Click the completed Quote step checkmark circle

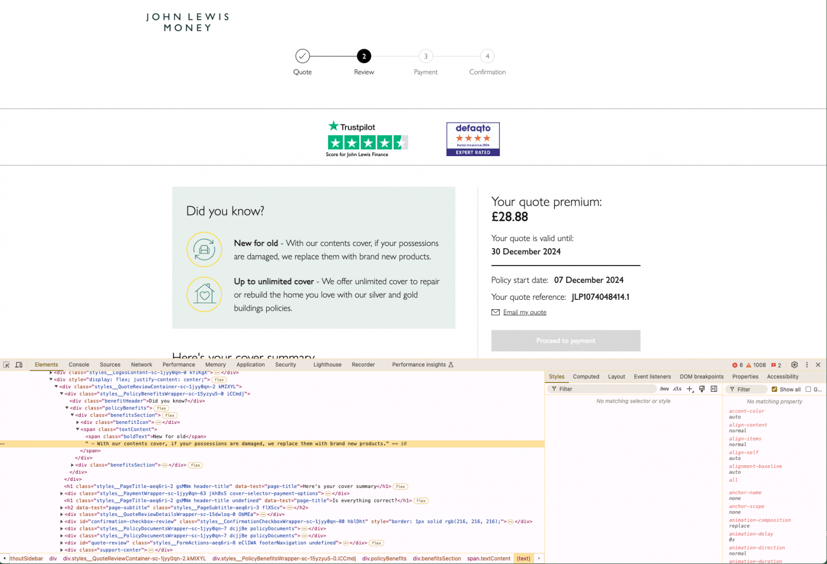pyautogui.click(x=302, y=56)
